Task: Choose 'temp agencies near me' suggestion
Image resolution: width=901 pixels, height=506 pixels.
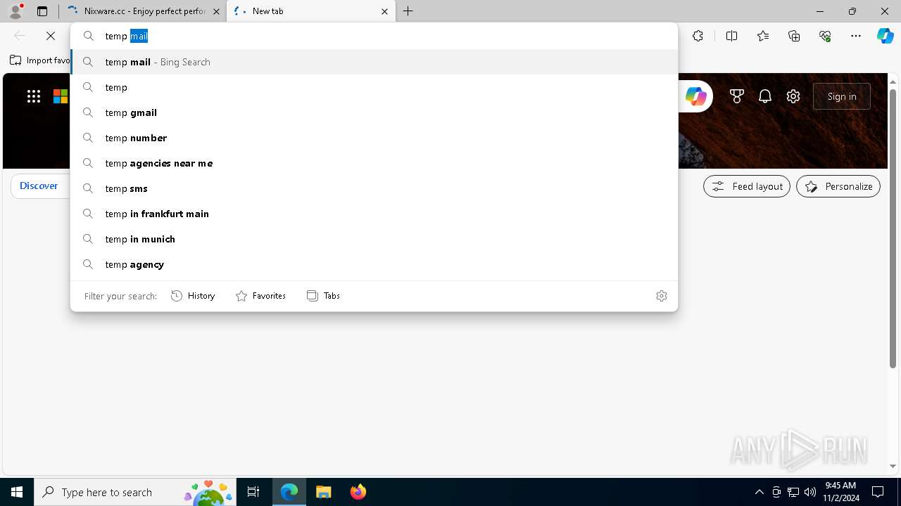Action: click(374, 163)
